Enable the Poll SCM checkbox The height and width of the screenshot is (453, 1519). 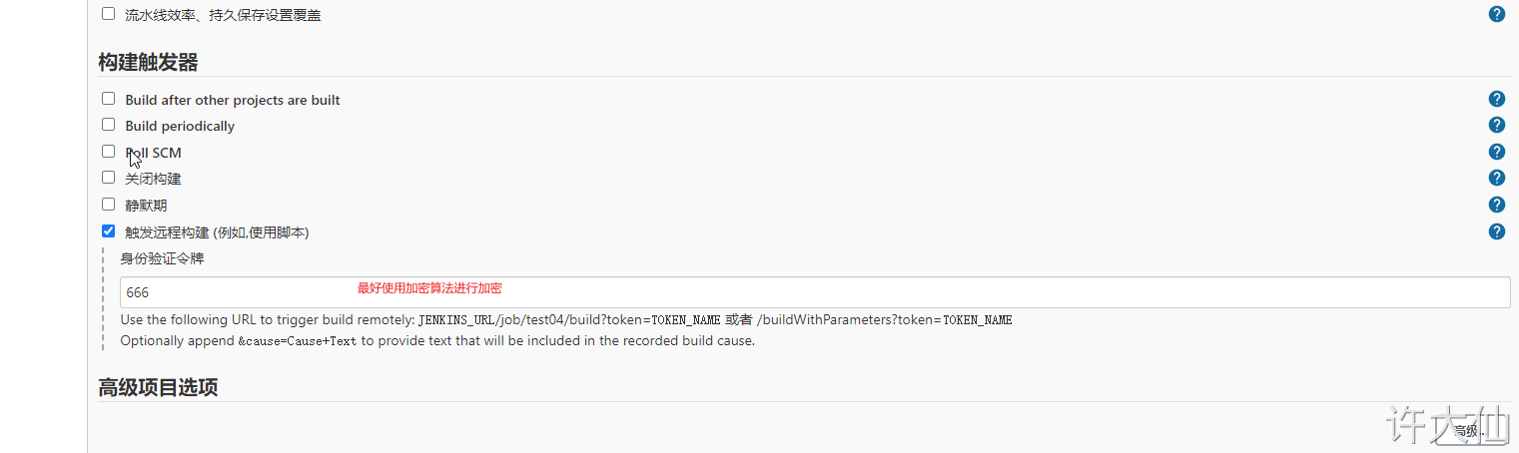(109, 152)
